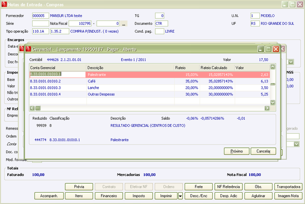Select the Café row description
Image resolution: width=305 pixels, height=204 pixels.
point(91,81)
